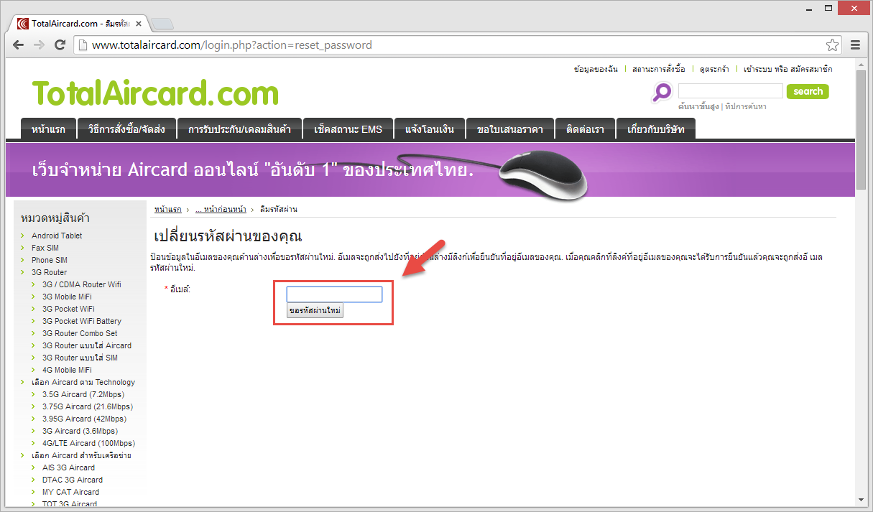Click the สมัครสมาชิก register link
The height and width of the screenshot is (512, 873).
(x=811, y=70)
